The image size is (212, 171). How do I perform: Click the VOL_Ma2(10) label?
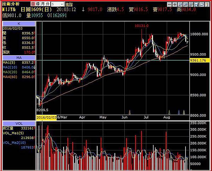(x=14, y=142)
